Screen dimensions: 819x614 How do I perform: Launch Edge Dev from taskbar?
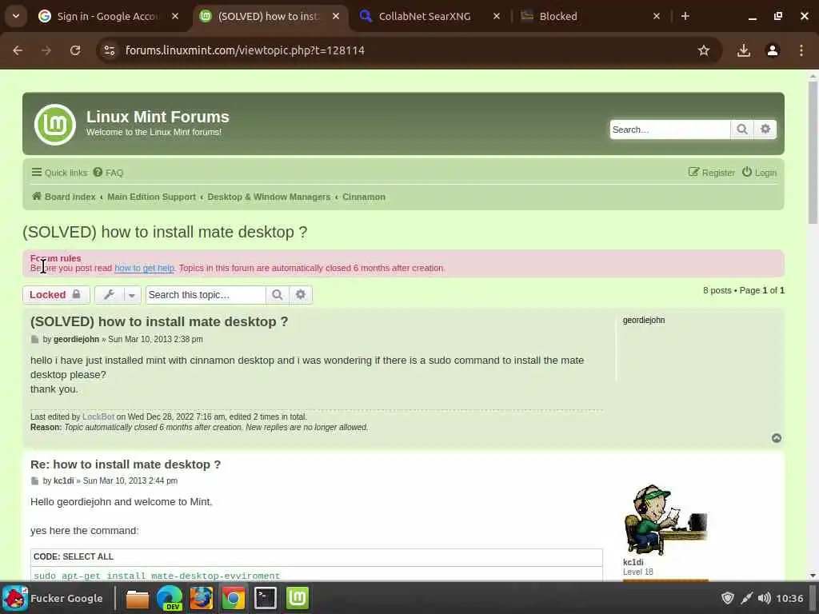pos(170,598)
